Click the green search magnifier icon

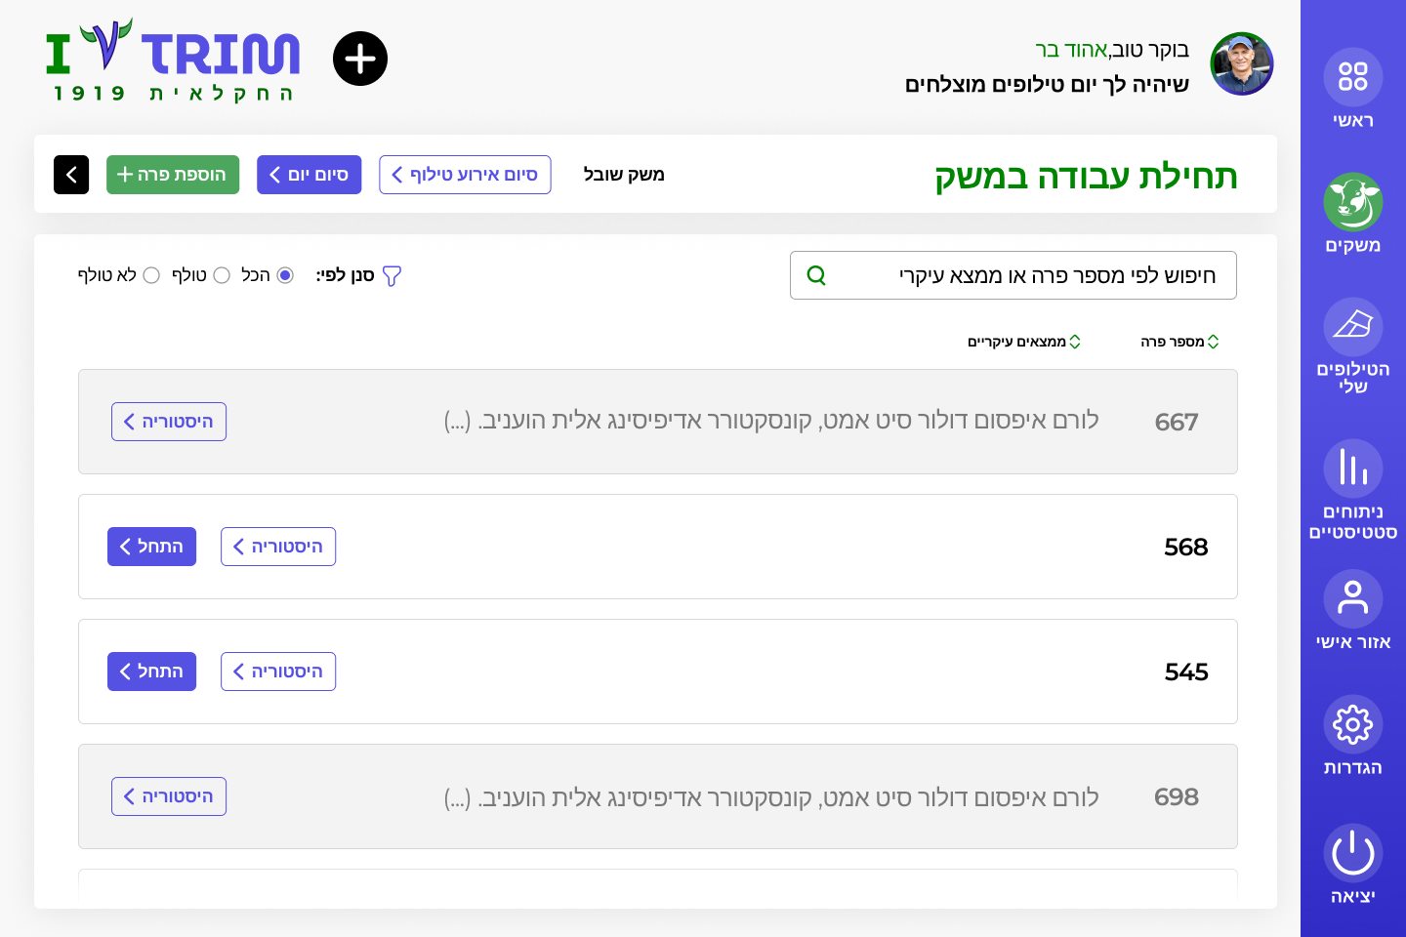816,275
